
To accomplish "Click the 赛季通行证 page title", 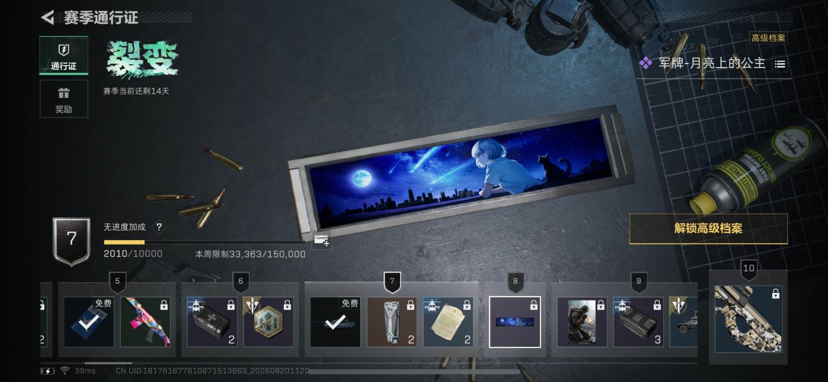I will [x=101, y=18].
